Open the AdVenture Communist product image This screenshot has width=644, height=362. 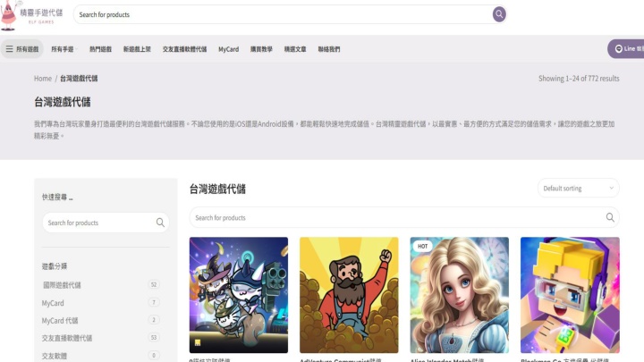(x=349, y=295)
